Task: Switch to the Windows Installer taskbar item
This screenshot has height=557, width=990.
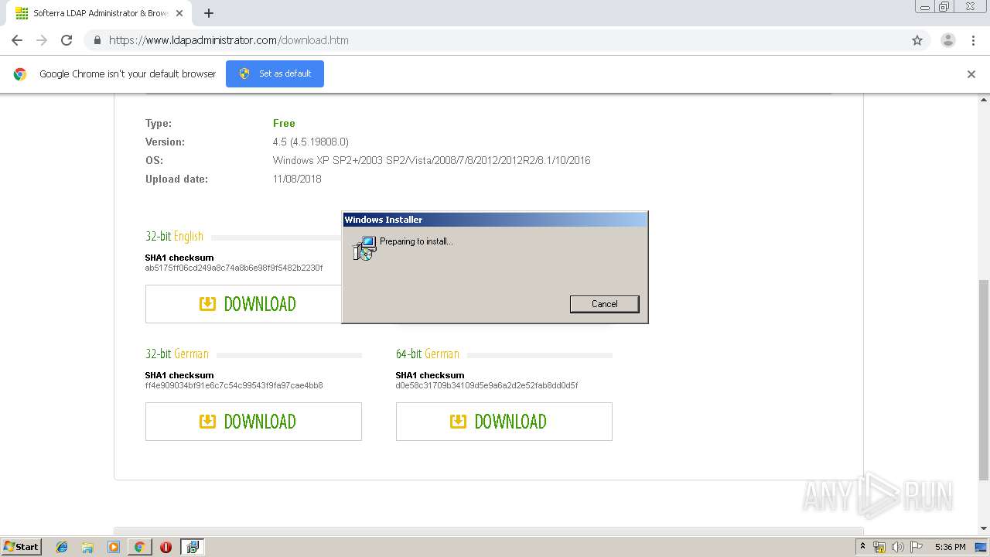Action: click(193, 547)
